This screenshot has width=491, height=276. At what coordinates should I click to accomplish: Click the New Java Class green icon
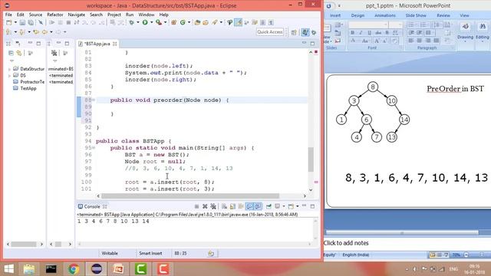(x=183, y=22)
